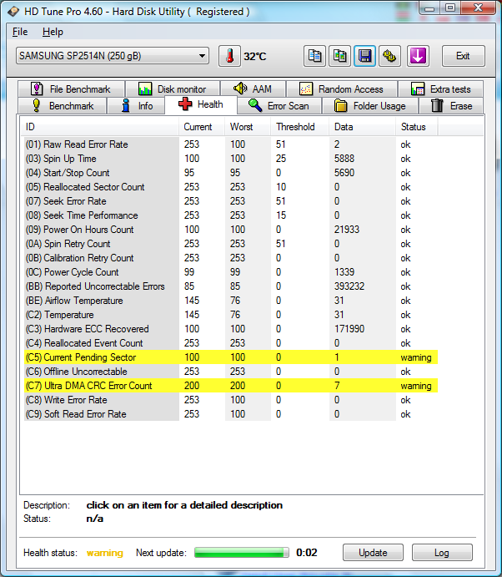The image size is (502, 577).
Task: Click the Log button
Action: pos(442,552)
